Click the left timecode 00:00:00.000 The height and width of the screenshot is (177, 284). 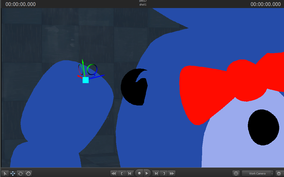[21, 4]
